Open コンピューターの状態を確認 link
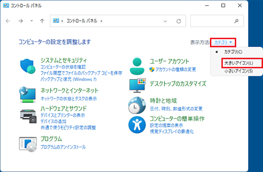263x172 pixels. (x=63, y=67)
